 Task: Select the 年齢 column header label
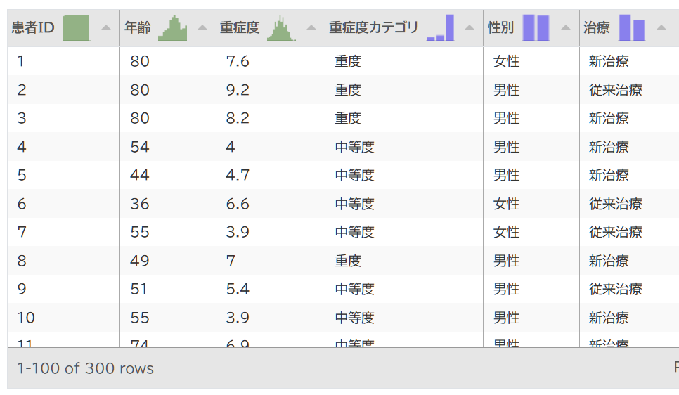click(x=138, y=28)
